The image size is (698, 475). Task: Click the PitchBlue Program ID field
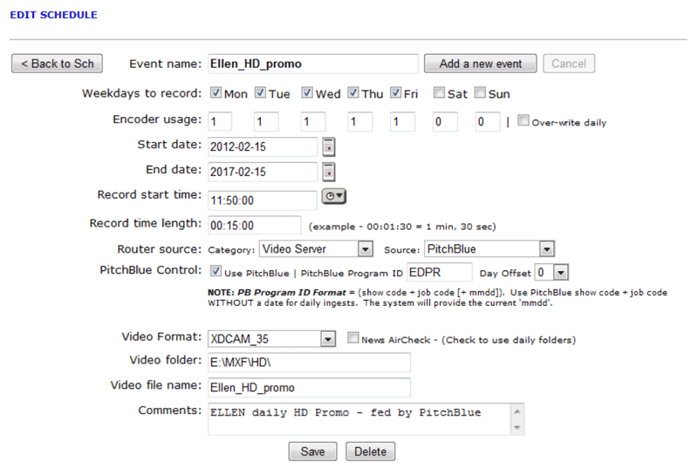click(x=440, y=272)
